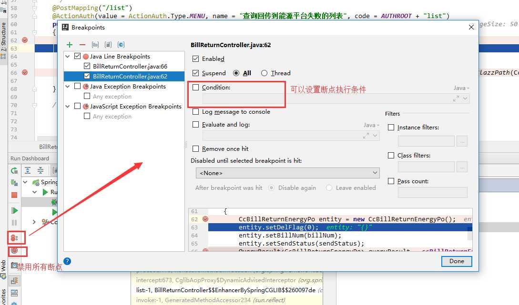The height and width of the screenshot is (305, 519).
Task: Click Stop red square in Run Dashboard
Action: pyautogui.click(x=14, y=195)
